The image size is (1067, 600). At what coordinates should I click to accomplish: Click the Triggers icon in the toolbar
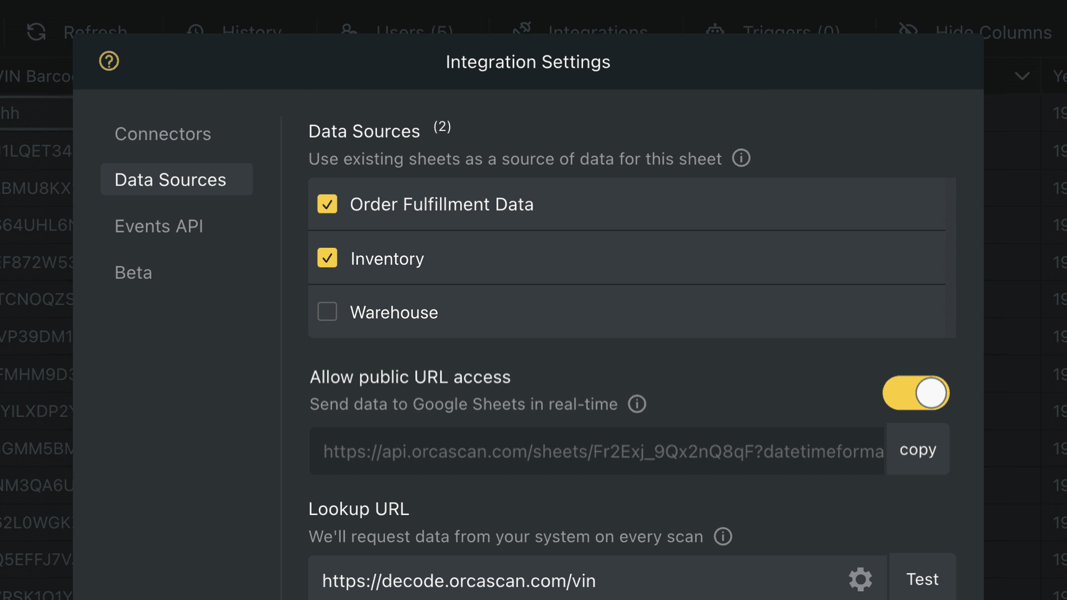point(715,32)
